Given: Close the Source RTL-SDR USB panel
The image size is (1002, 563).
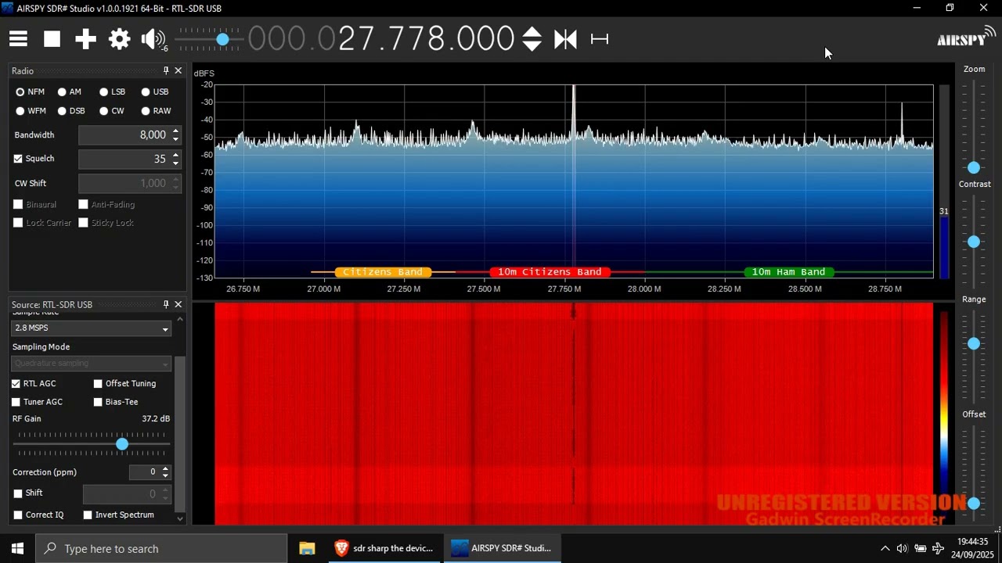Looking at the screenshot, I should 178,304.
